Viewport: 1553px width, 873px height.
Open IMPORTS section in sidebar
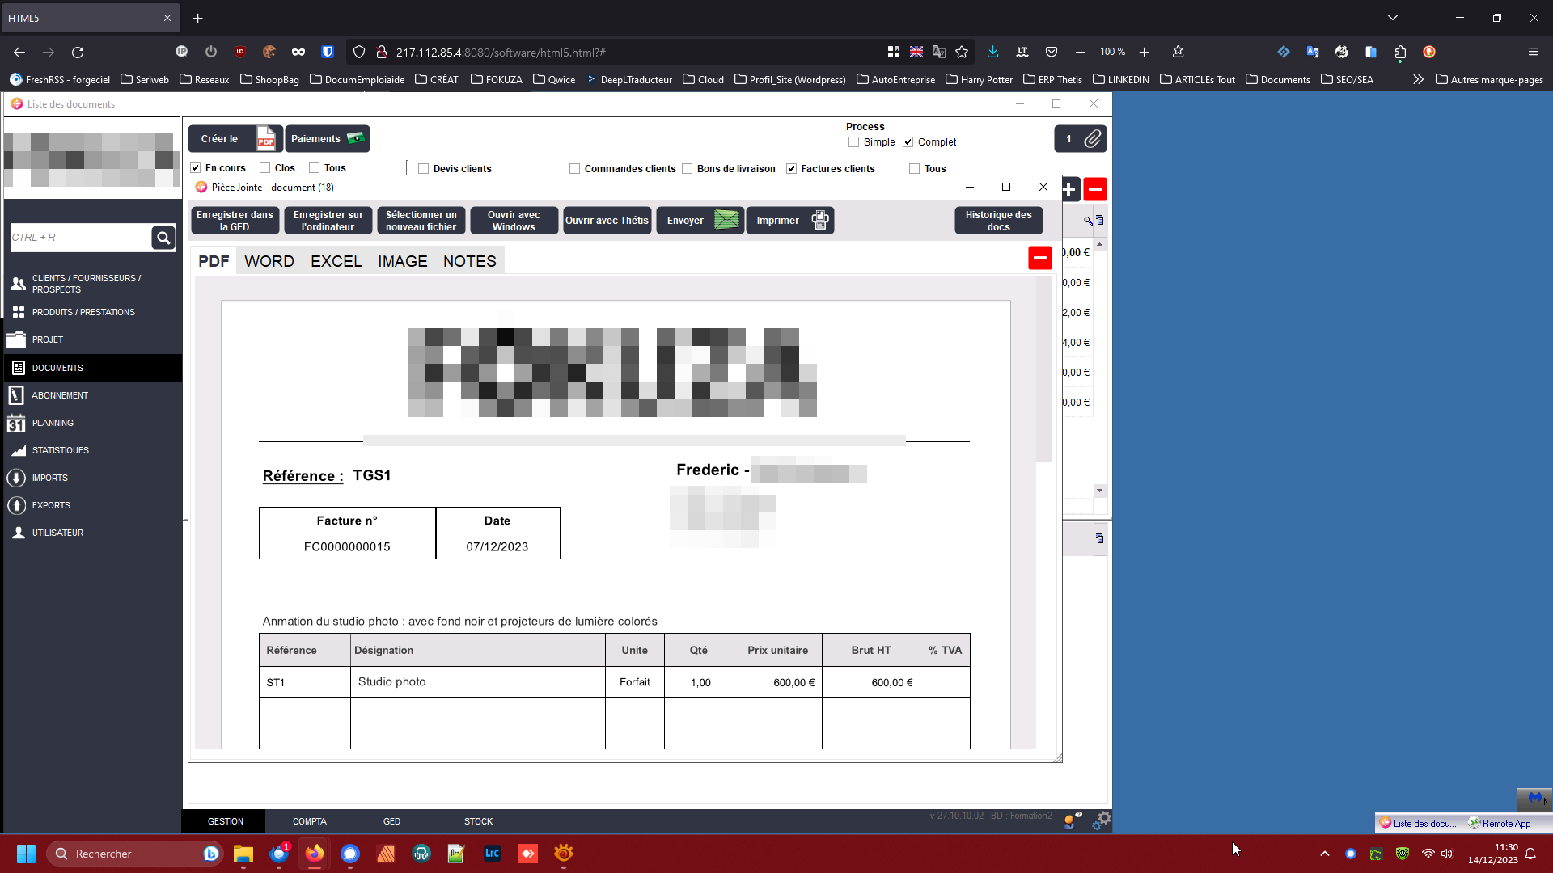[49, 479]
